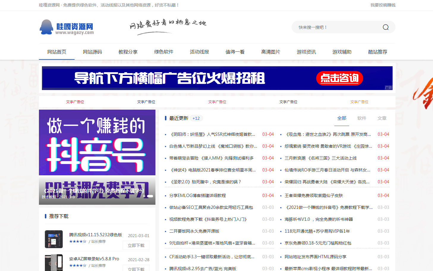Select the 全部 tab in recent updates
The width and height of the screenshot is (433, 271).
(342, 118)
